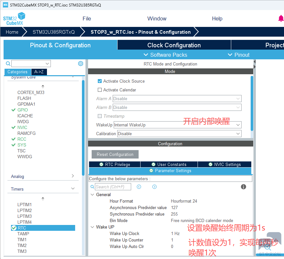Switch to Pinout & Configuration tab
The image size is (284, 259).
pyautogui.click(x=60, y=45)
